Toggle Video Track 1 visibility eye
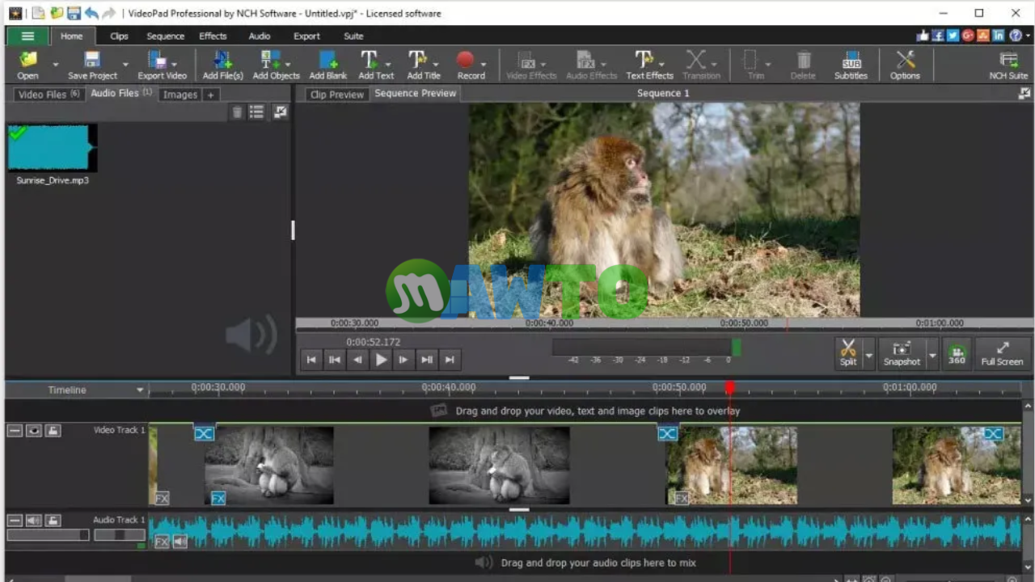This screenshot has height=582, width=1035. click(34, 431)
